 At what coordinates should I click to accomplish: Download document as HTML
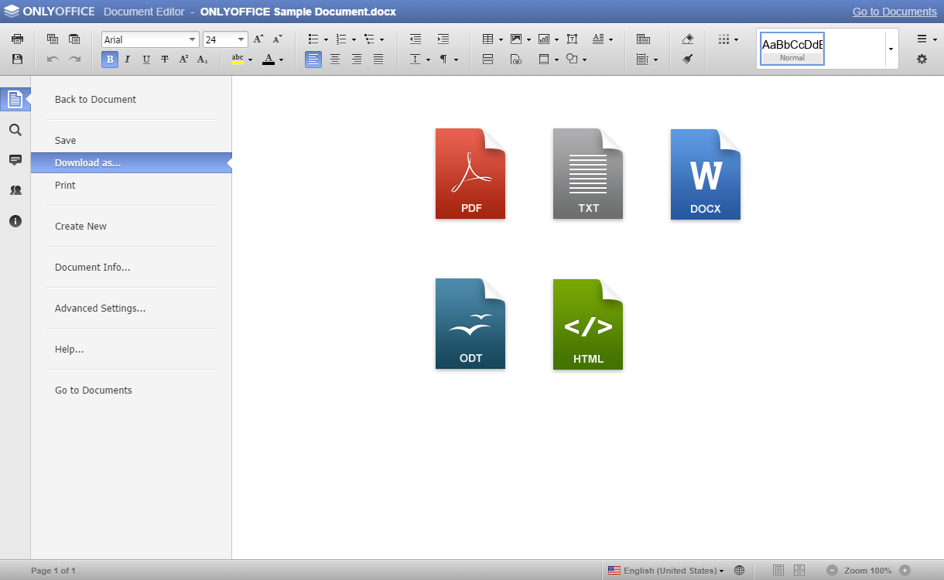588,324
